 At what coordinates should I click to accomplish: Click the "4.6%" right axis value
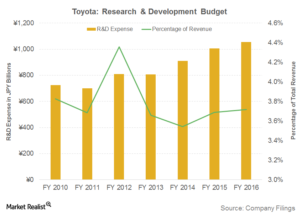[x=275, y=23]
